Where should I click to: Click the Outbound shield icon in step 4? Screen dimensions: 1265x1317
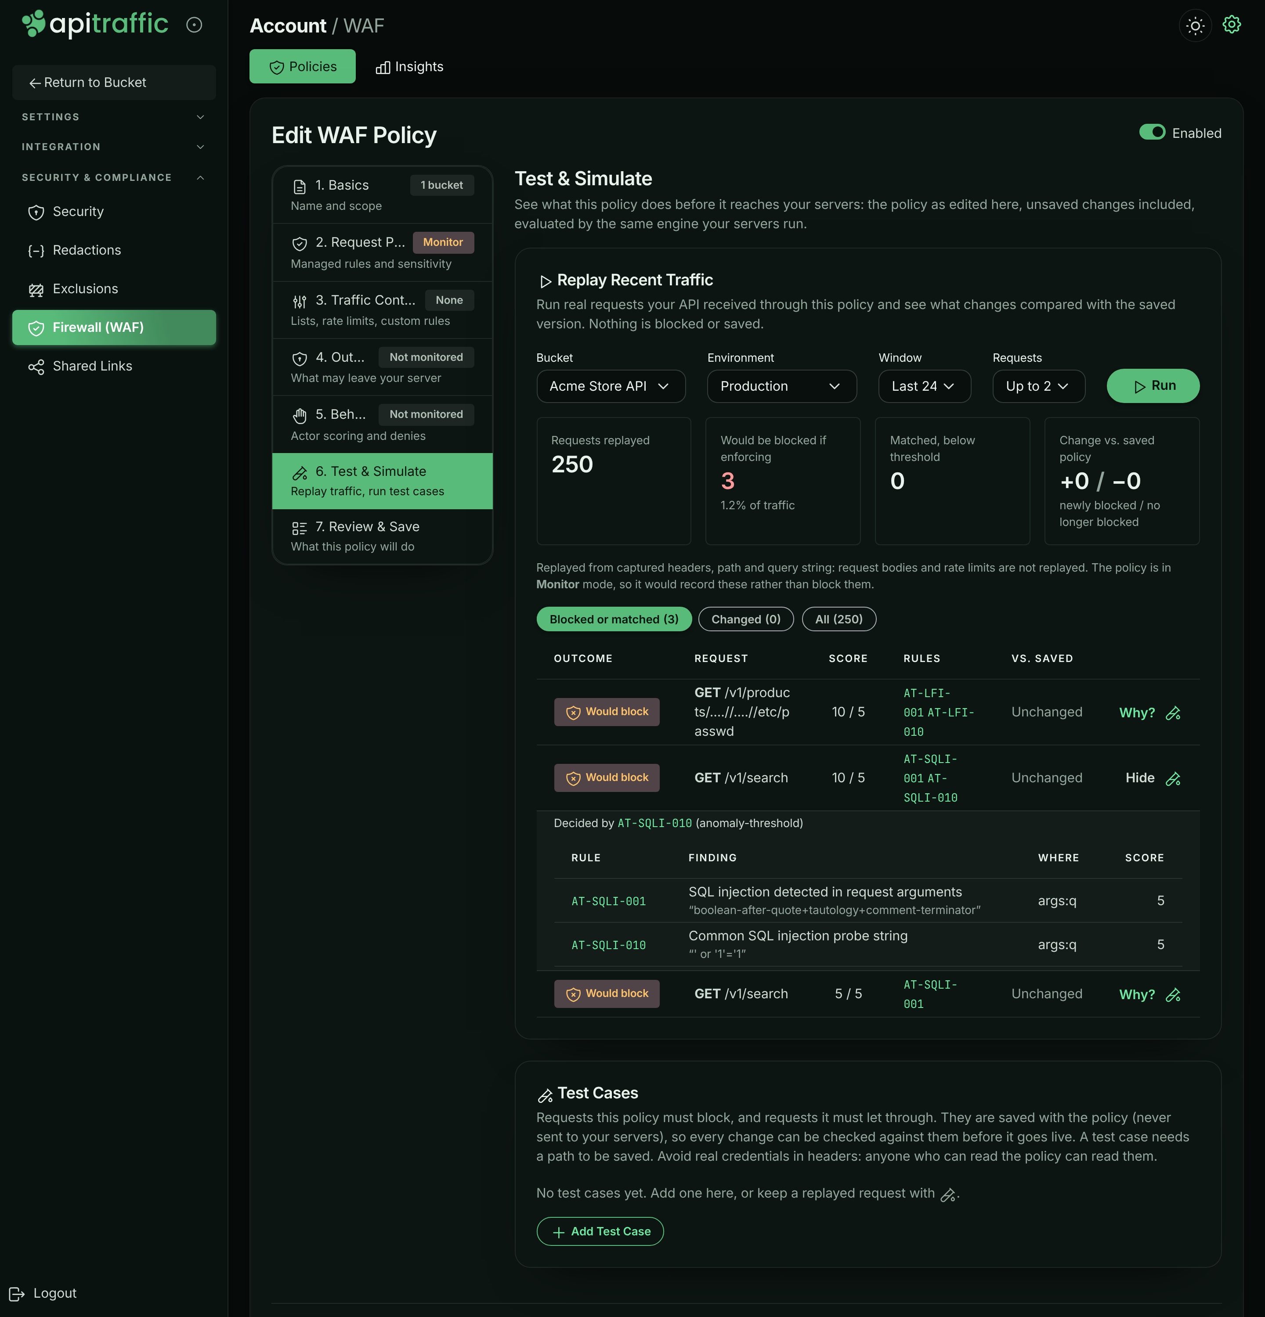click(300, 358)
